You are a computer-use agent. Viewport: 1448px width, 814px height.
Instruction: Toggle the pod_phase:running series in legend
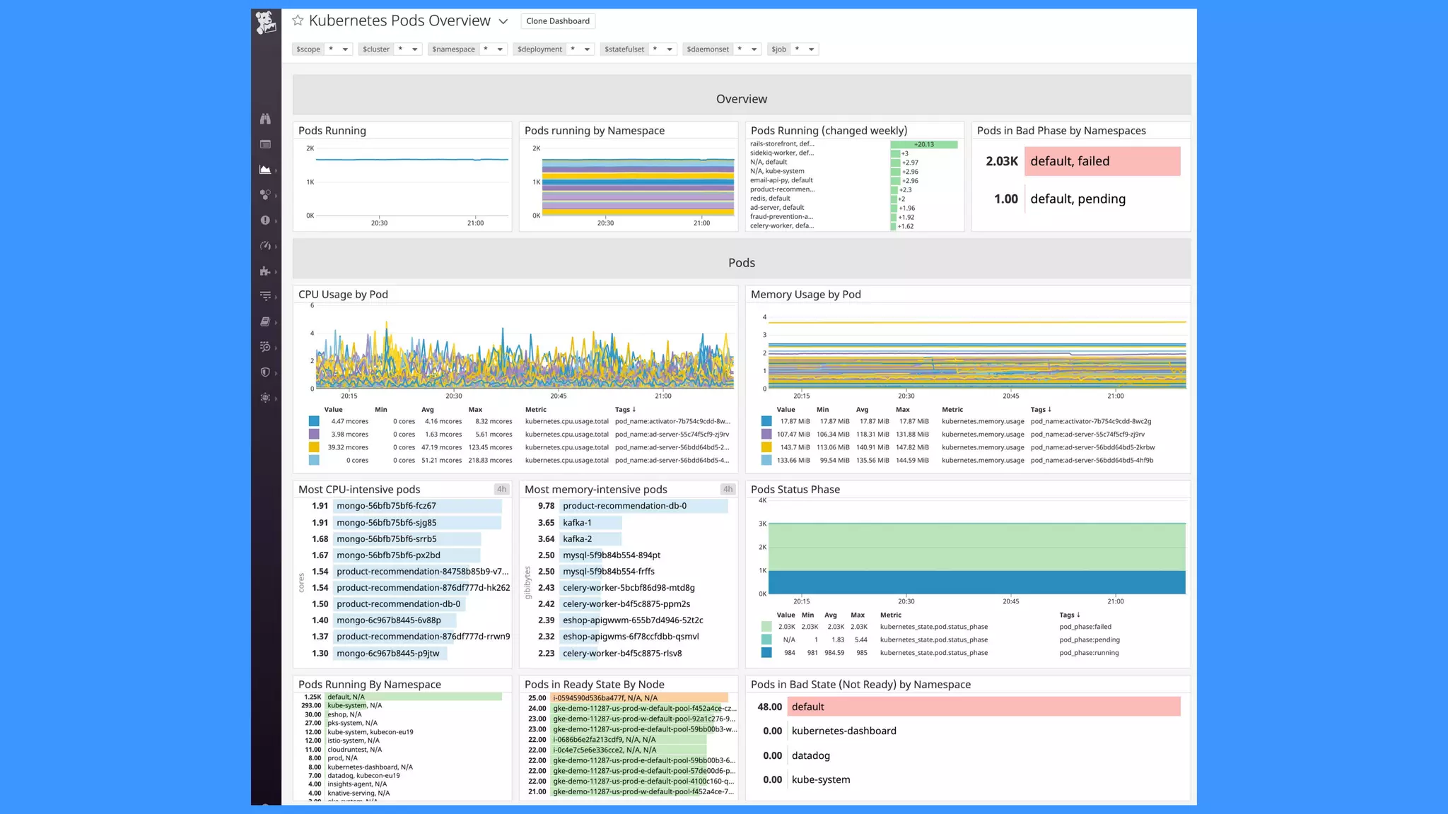(x=766, y=653)
